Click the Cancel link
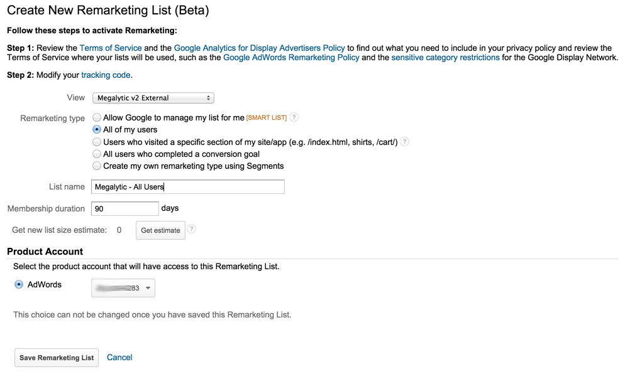This screenshot has width=635, height=379. pos(119,357)
